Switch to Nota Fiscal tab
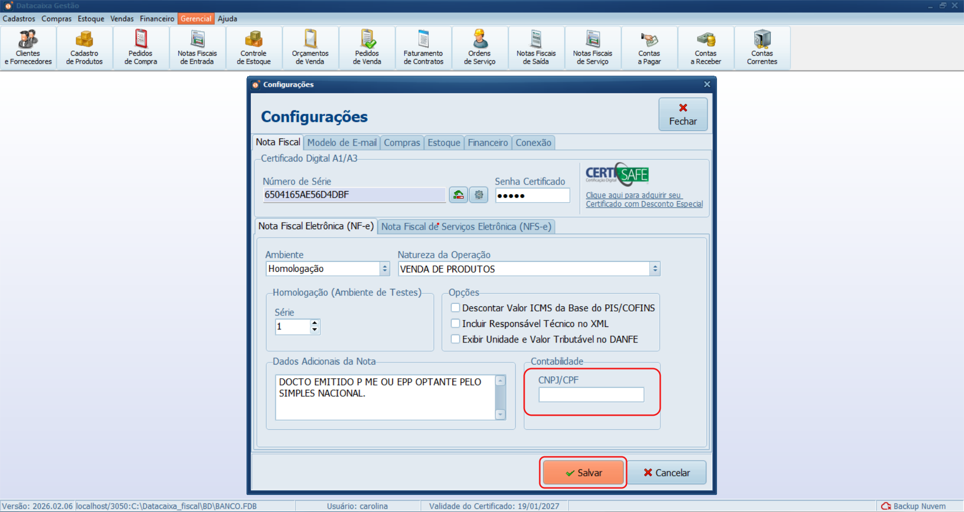Image resolution: width=964 pixels, height=512 pixels. coord(278,142)
